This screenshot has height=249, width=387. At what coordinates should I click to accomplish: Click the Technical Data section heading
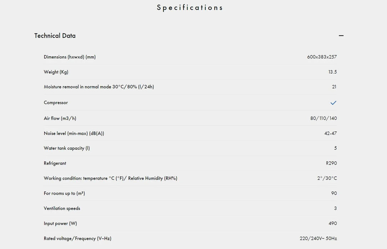click(x=55, y=36)
